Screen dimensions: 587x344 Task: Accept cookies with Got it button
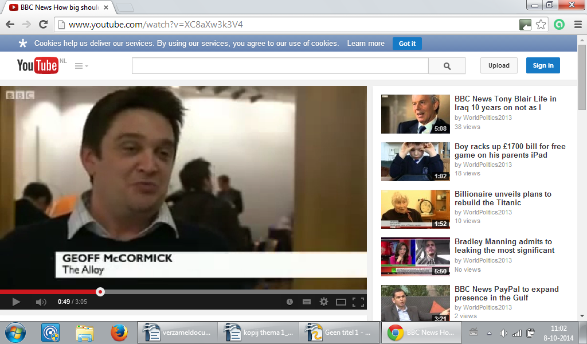click(x=407, y=44)
